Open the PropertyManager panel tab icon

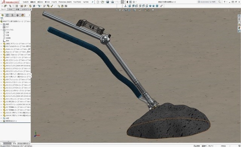[x=7, y=15]
